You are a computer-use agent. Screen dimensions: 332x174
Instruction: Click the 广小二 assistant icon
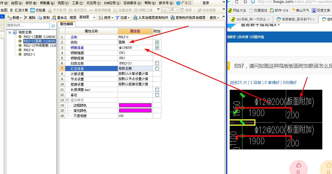tap(178, 3)
